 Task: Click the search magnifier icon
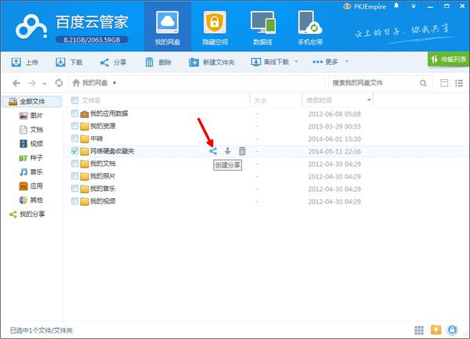tap(423, 83)
